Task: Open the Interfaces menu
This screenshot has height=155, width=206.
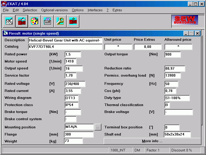Action: [95, 10]
